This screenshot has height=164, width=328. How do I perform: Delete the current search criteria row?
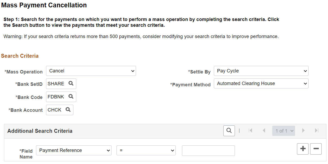(316, 149)
